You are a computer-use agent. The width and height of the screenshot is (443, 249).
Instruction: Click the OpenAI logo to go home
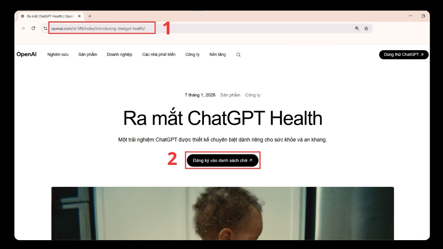26,54
